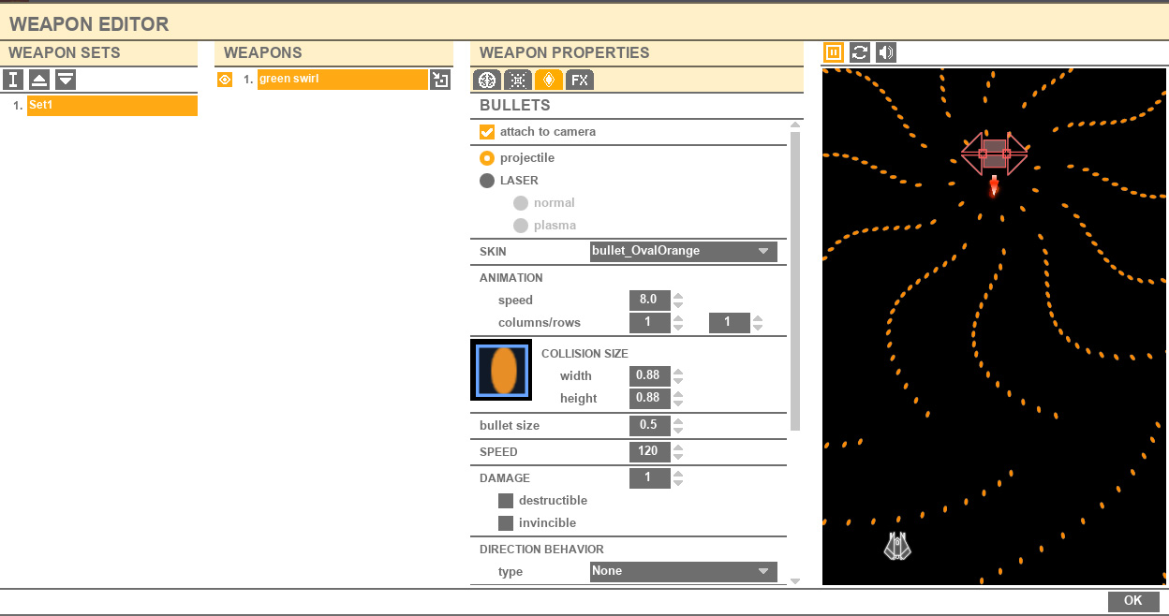
Task: Open the SKIN dropdown
Action: click(x=684, y=251)
